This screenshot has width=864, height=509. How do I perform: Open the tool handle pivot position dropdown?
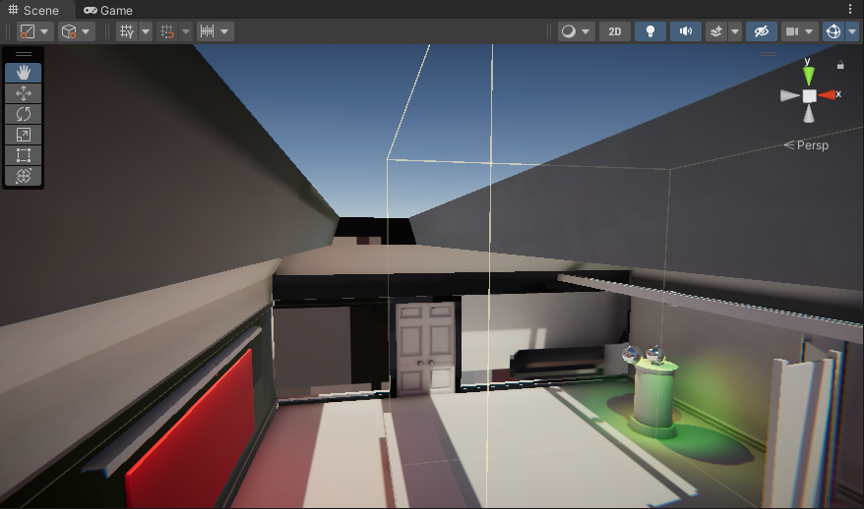click(35, 31)
